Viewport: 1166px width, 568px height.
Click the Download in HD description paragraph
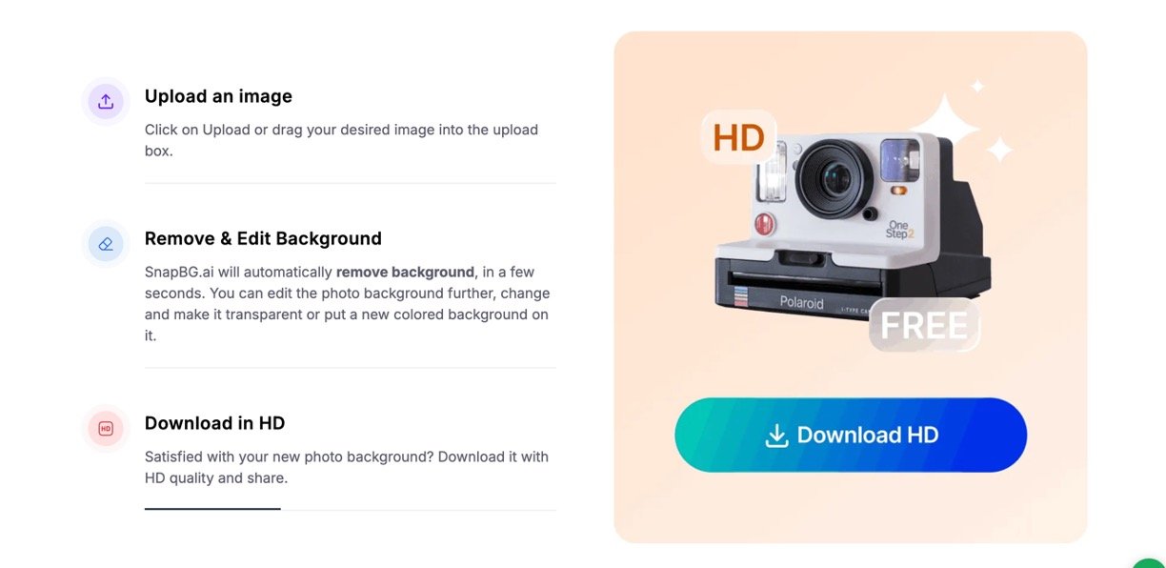347,467
